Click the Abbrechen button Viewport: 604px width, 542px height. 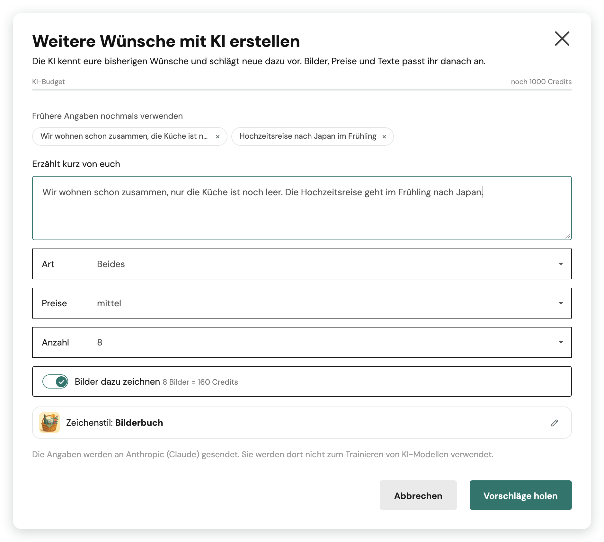pyautogui.click(x=418, y=495)
